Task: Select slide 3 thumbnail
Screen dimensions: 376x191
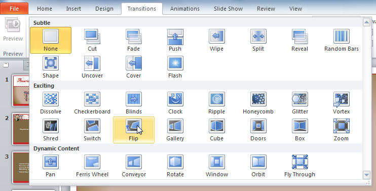Action: click(21, 167)
